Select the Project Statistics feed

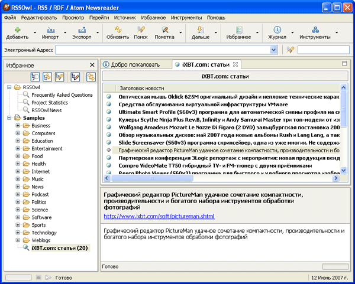pos(50,103)
